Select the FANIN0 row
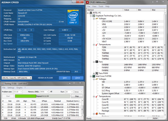This screenshot has height=121, width=168. (x=132, y=65)
